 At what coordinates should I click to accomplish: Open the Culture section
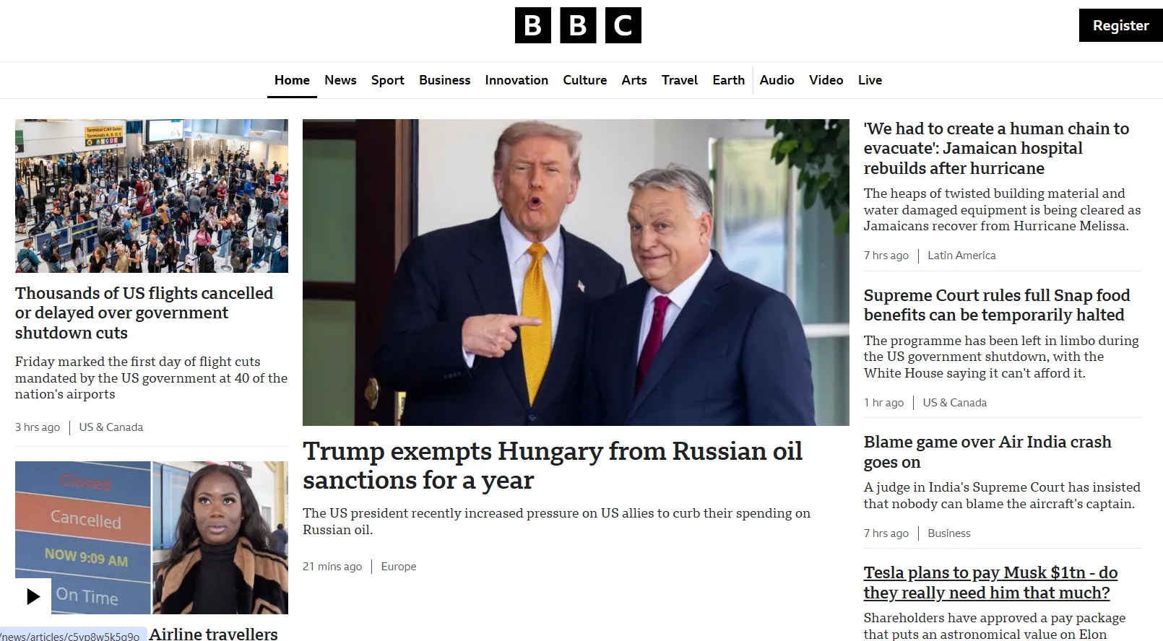point(585,80)
